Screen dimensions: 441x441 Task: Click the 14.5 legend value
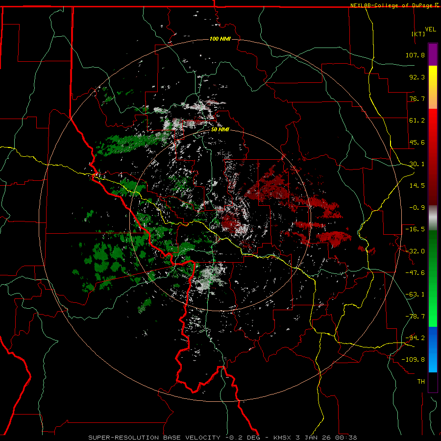coord(417,186)
